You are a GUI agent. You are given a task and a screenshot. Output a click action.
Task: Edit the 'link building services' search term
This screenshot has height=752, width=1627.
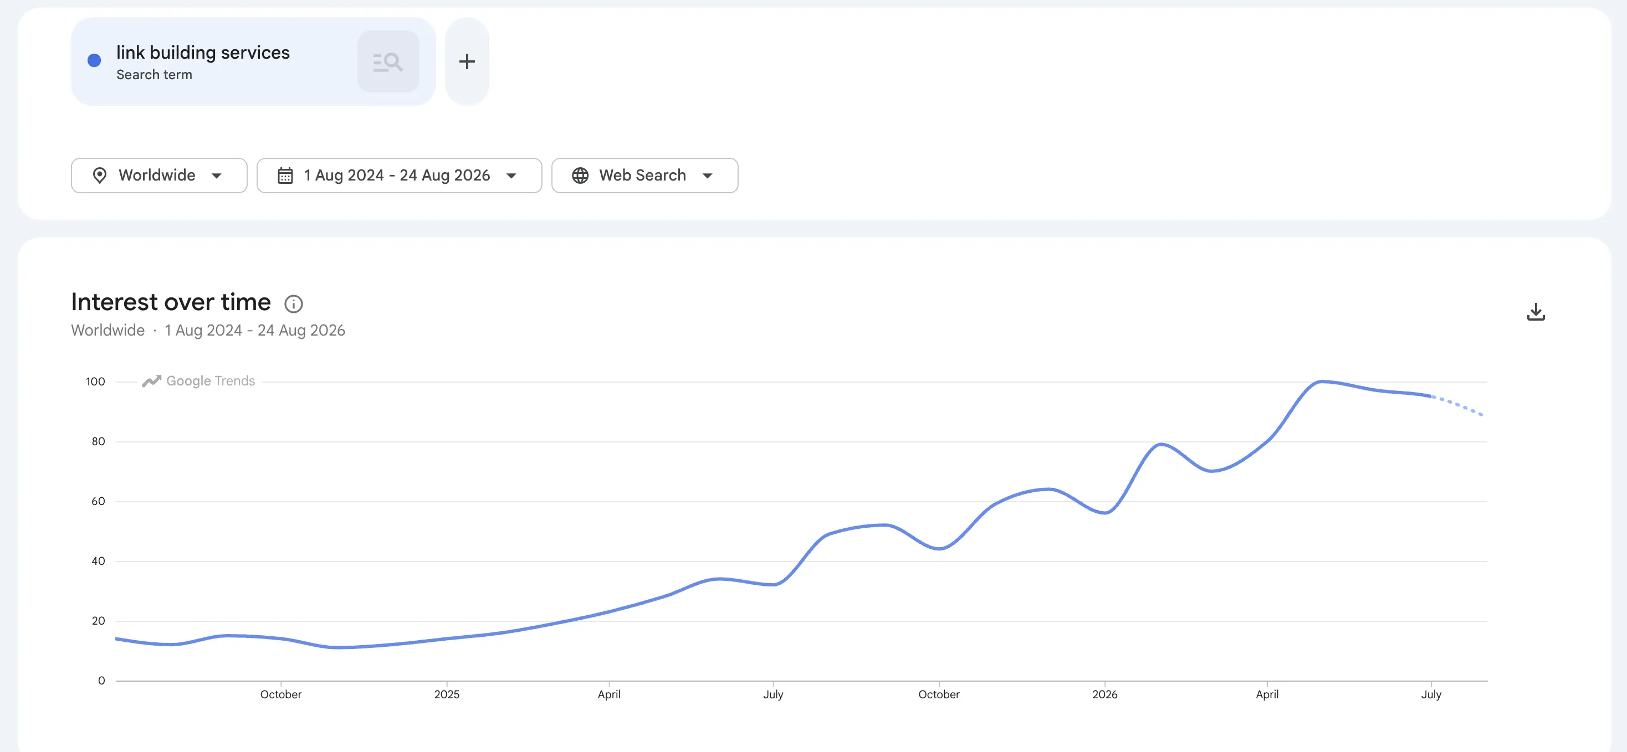(x=203, y=53)
